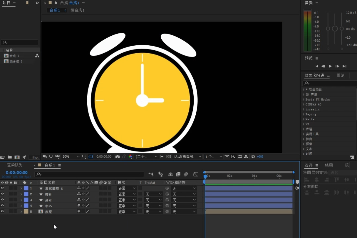This screenshot has height=238, width=357.
Task: Toggle mask and shape path visibility icon
Action: point(91,157)
